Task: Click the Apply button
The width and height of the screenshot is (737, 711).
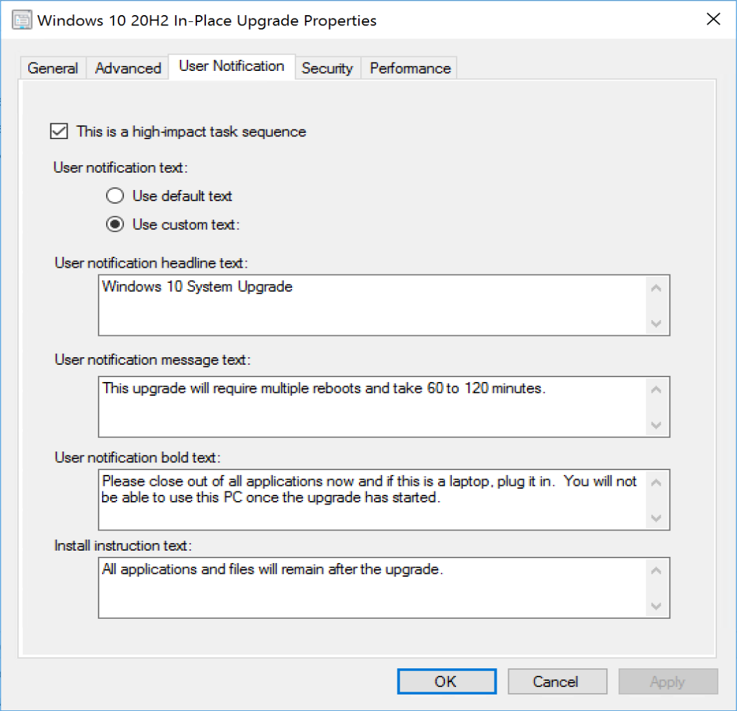Action: coord(667,681)
